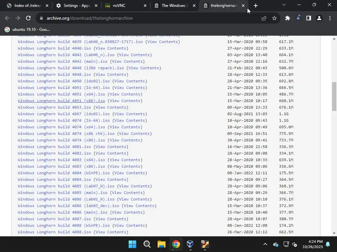Screen dimensions: 337x252
Task: Click the scrollbar up arrow
Action: (x=334, y=39)
